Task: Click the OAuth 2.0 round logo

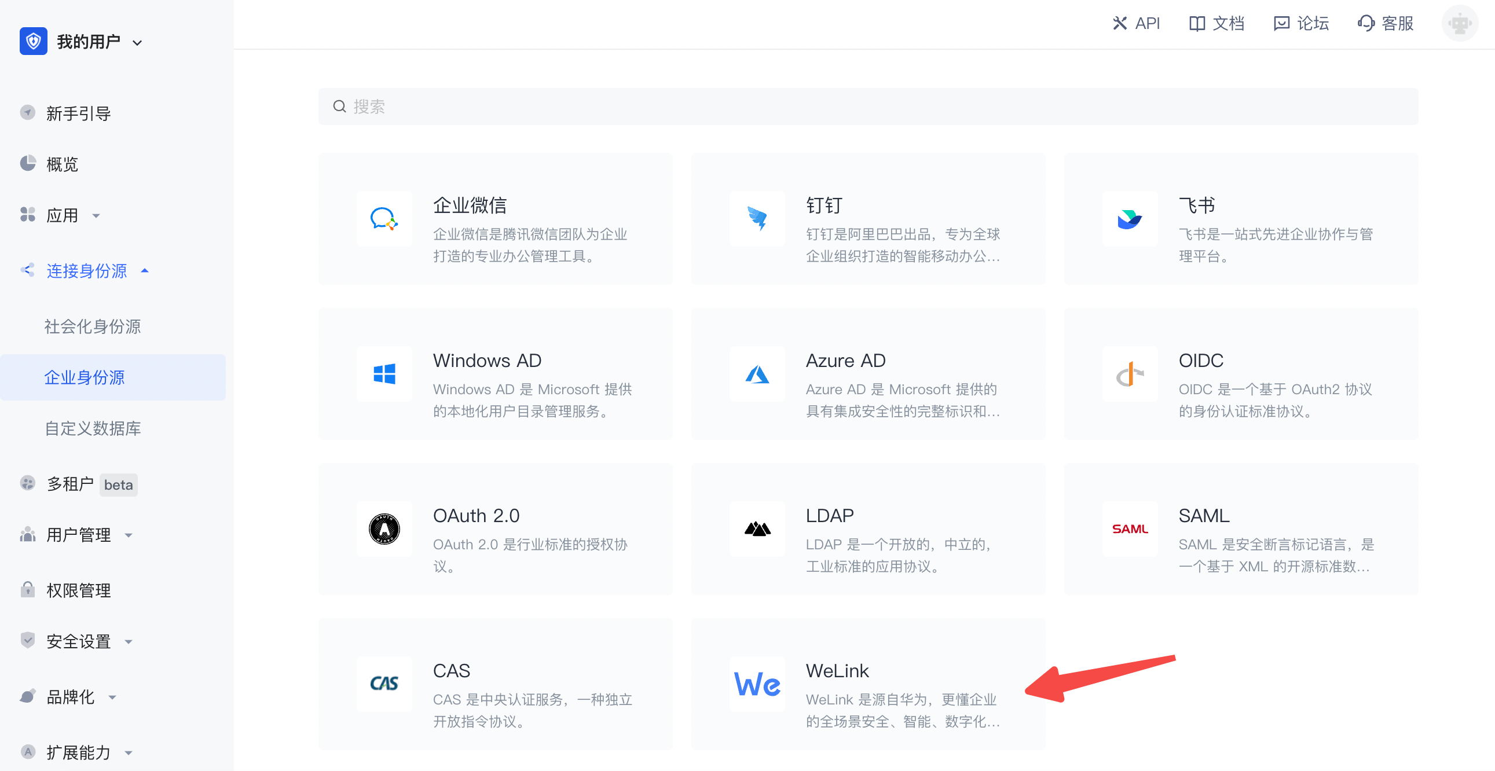Action: pyautogui.click(x=384, y=529)
